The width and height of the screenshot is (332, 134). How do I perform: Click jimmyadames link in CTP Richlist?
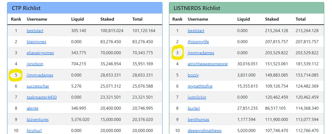click(40, 75)
